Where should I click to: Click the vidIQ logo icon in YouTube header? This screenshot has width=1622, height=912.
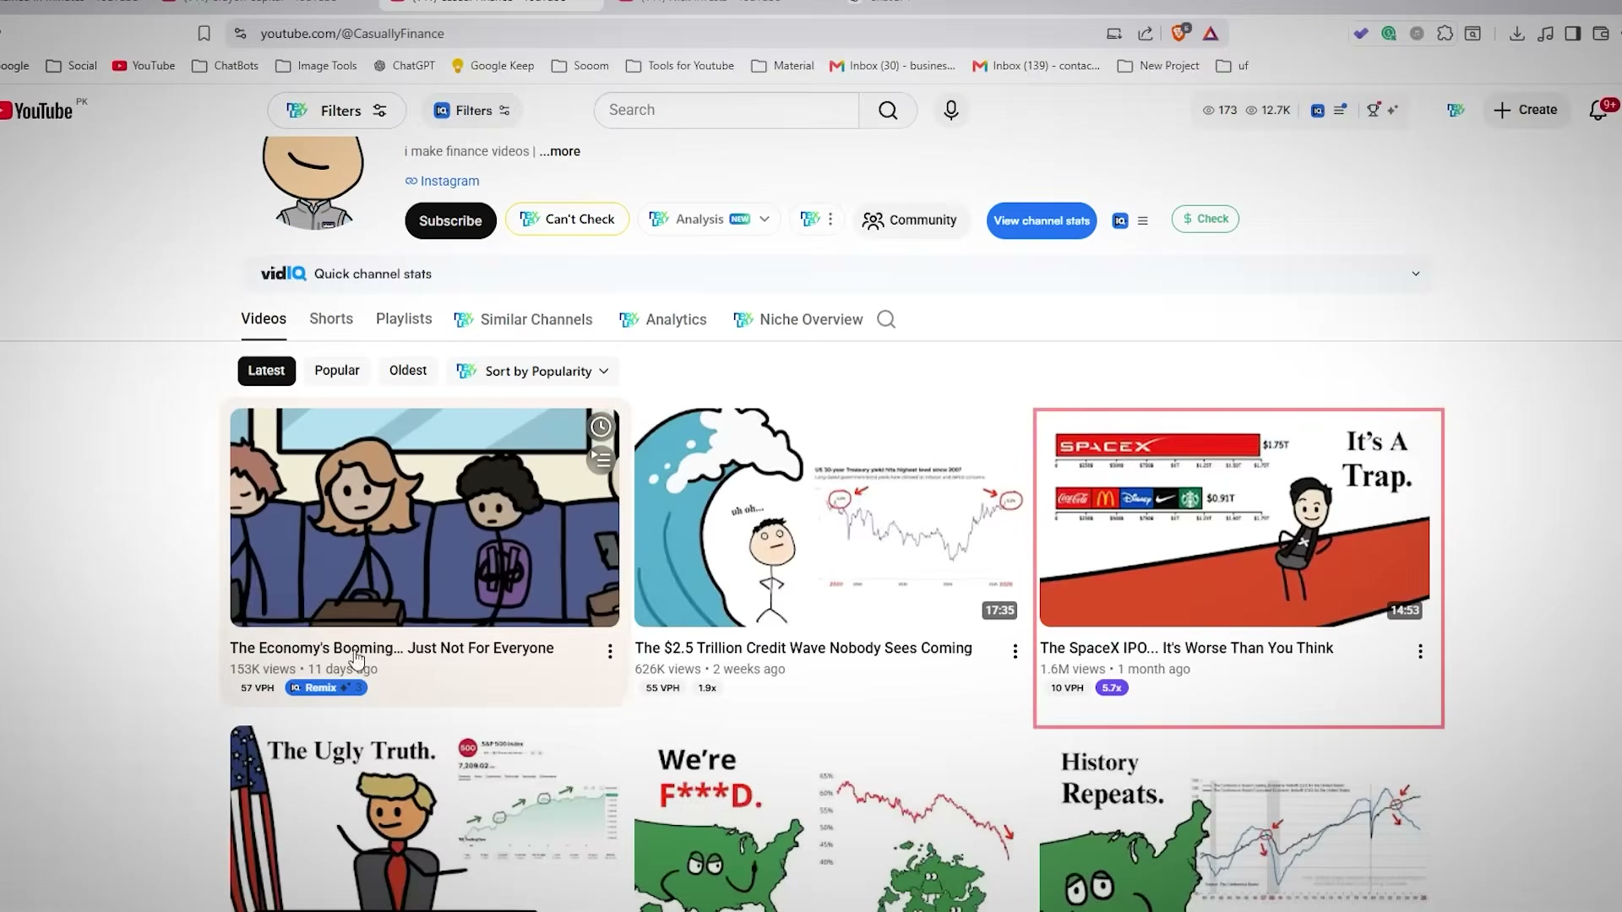coord(1318,111)
